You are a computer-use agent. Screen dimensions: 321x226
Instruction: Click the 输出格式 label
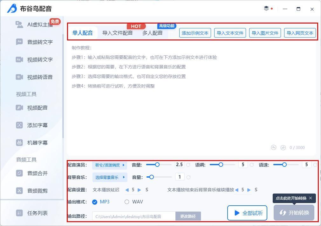(x=77, y=202)
